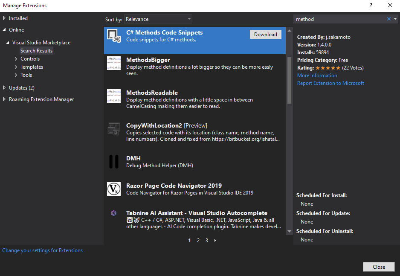Image resolution: width=400 pixels, height=276 pixels.
Task: Open the More Information link
Action: [x=317, y=76]
